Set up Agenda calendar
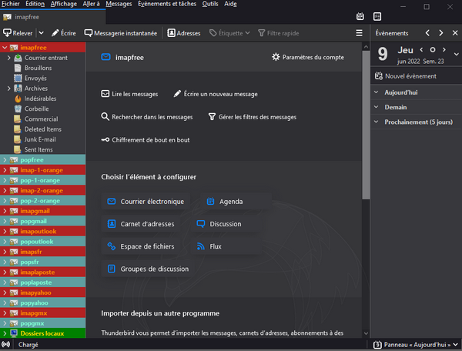 click(x=236, y=202)
